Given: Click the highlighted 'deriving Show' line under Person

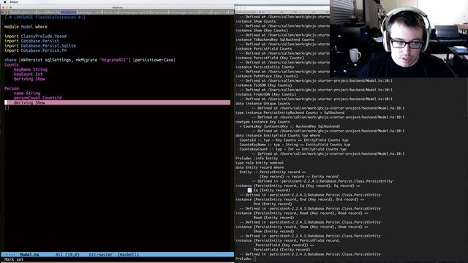Looking at the screenshot, I should pos(117,102).
